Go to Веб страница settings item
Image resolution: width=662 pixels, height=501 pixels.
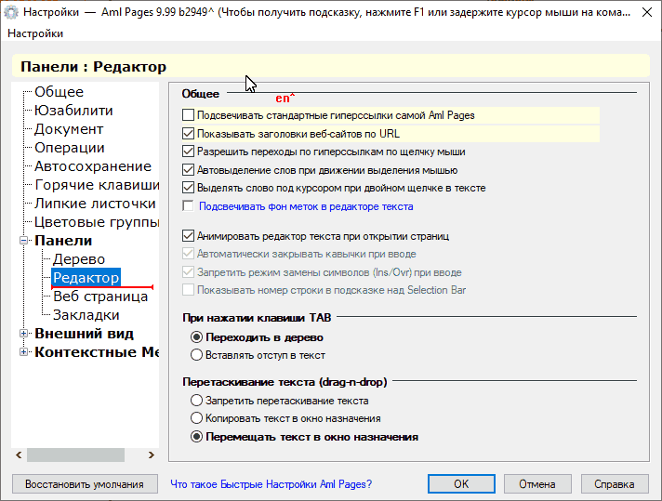pyautogui.click(x=100, y=297)
